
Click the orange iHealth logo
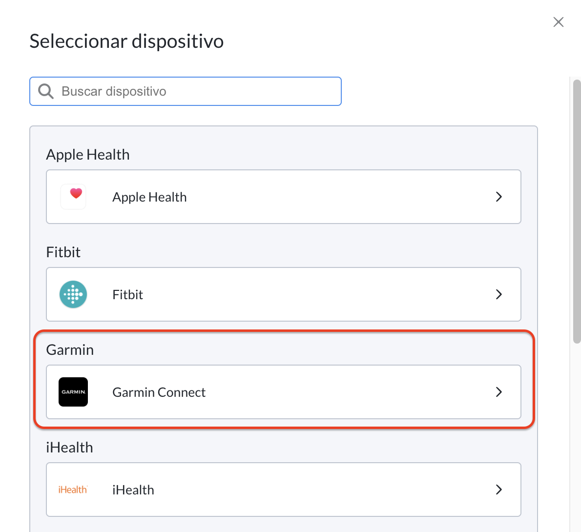(x=73, y=490)
